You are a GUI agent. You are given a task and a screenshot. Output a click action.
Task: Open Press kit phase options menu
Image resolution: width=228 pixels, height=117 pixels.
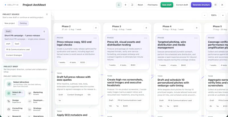tap(145, 38)
